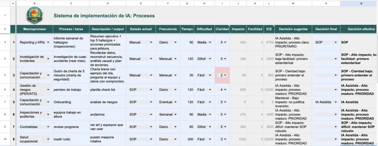The width and height of the screenshot is (378, 146).
Task: Select the ICE value 6750 cell
Action: tap(269, 42)
